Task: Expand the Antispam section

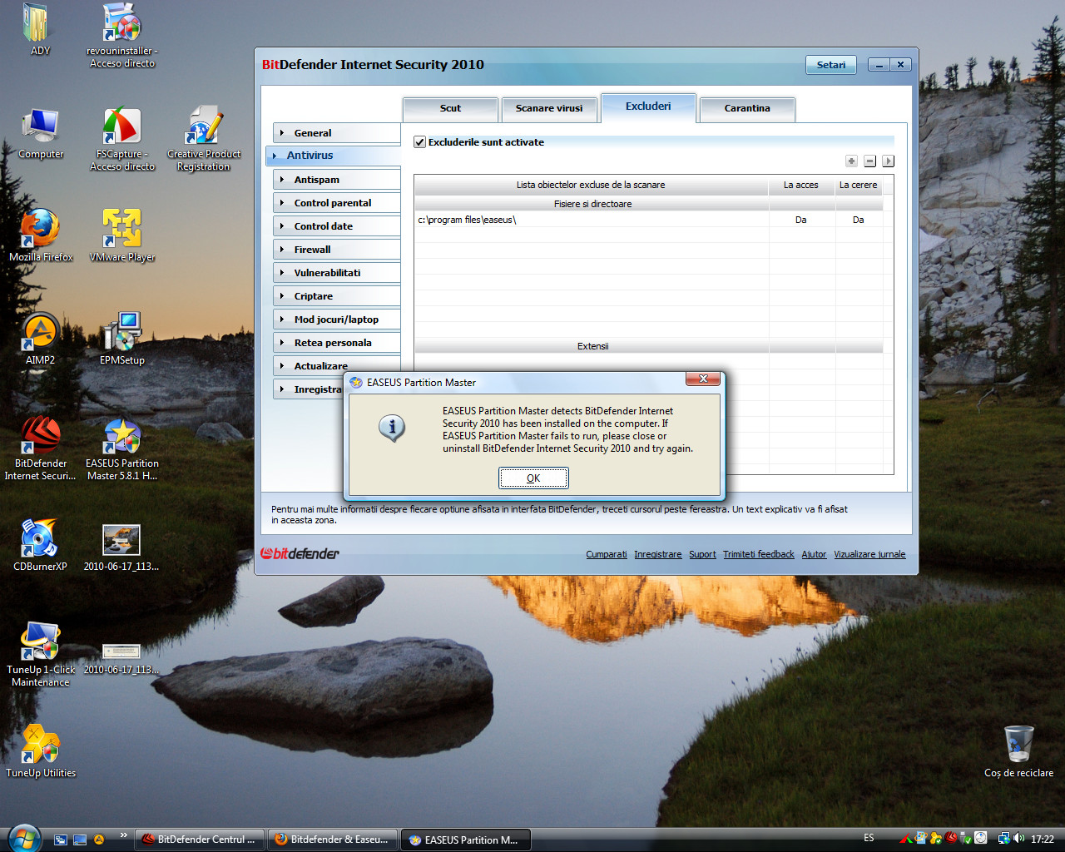Action: point(337,180)
